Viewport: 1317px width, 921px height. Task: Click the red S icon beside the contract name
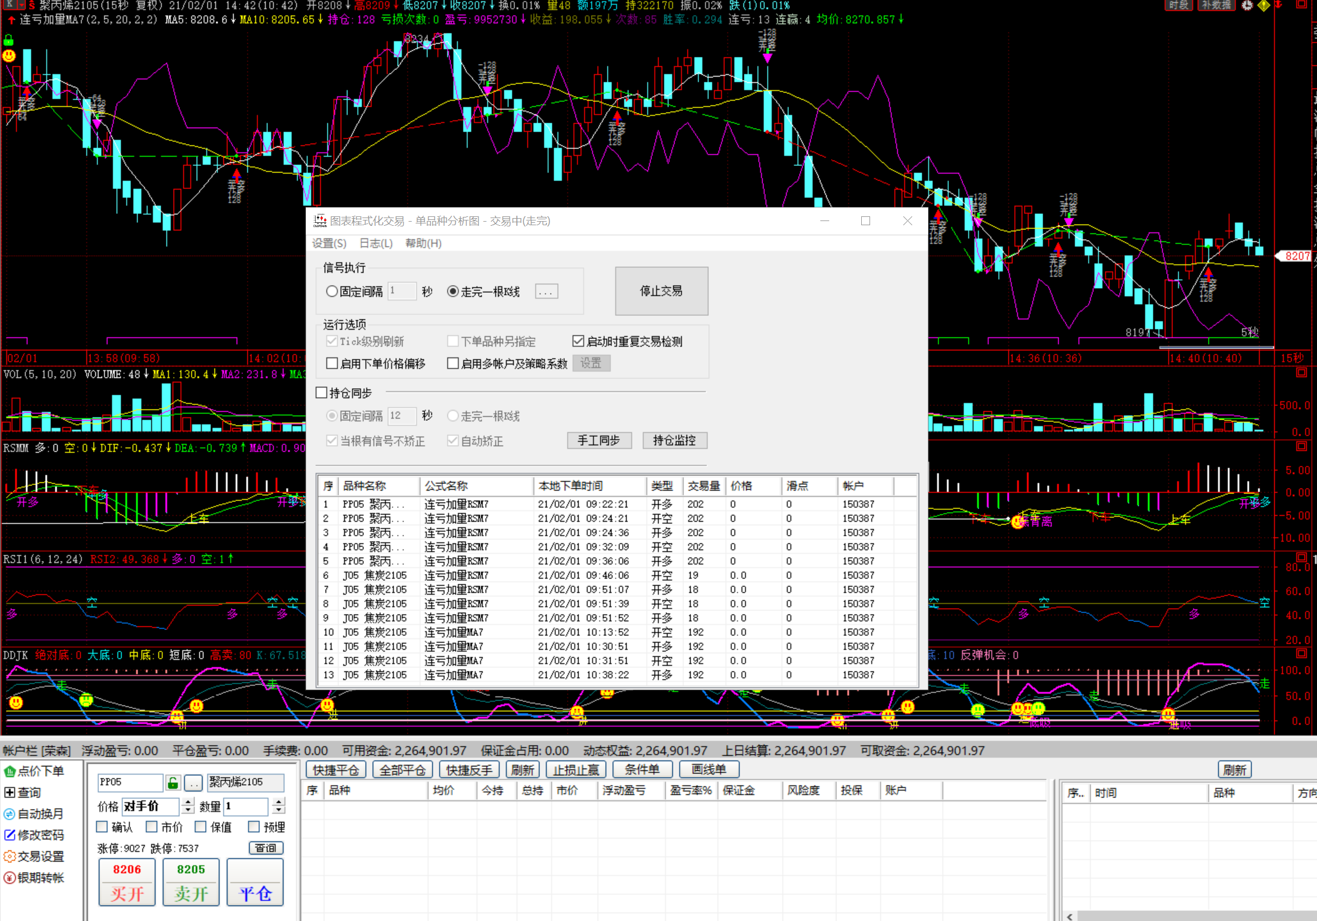click(31, 5)
